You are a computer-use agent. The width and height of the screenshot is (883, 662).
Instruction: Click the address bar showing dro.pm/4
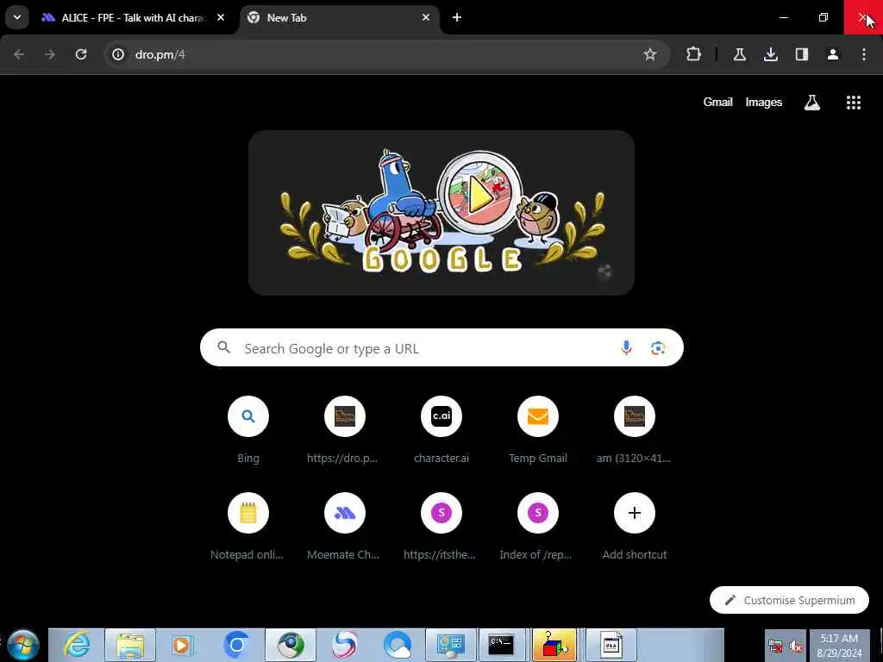click(x=387, y=54)
